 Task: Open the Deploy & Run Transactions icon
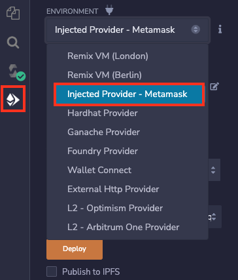(x=13, y=100)
